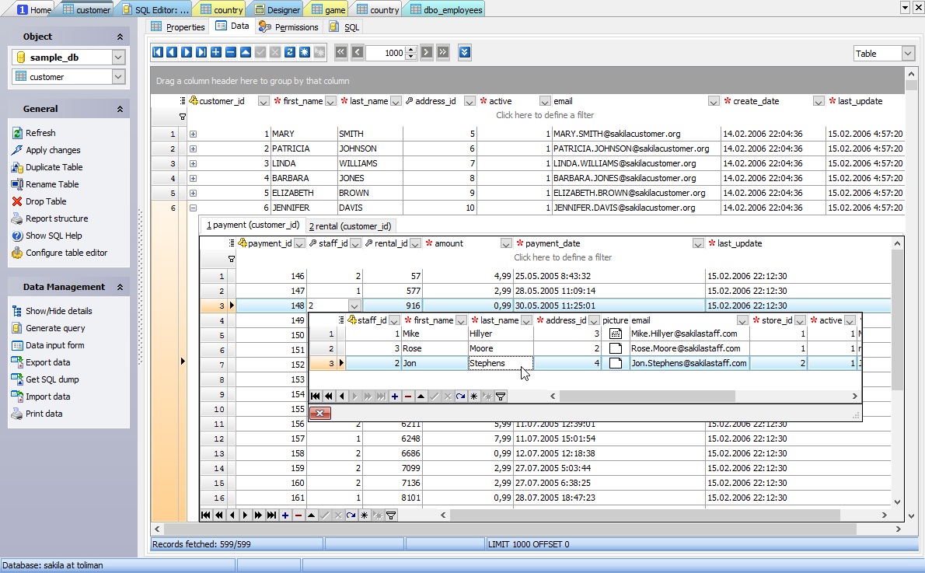The image size is (925, 573).
Task: Click the Drop Table icon
Action: click(18, 201)
